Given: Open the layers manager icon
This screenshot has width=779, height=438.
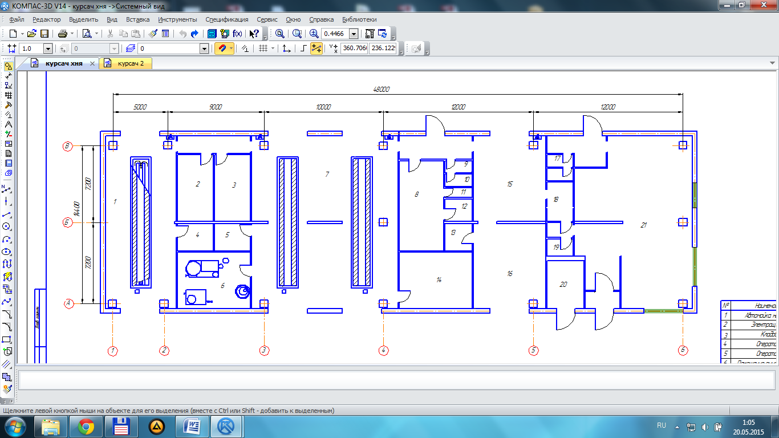Looking at the screenshot, I should point(131,49).
